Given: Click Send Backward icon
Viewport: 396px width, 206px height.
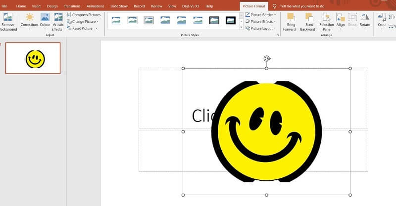Looking at the screenshot, I should click(x=309, y=17).
